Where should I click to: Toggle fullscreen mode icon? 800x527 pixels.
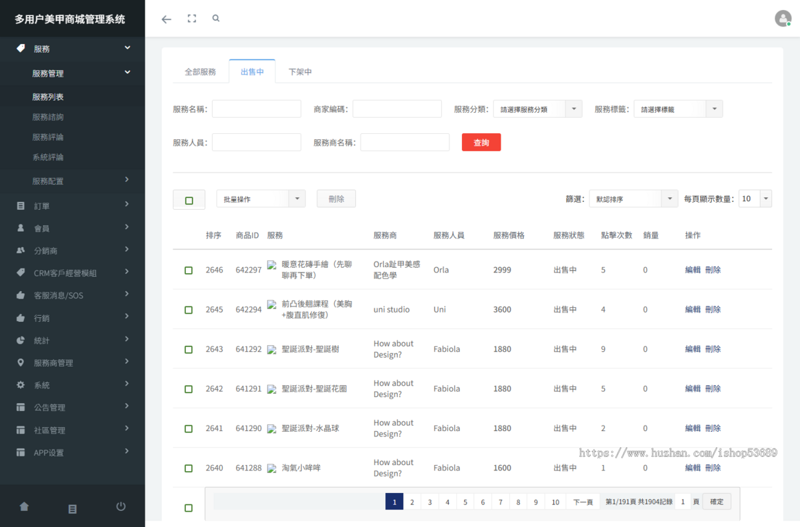pos(192,19)
